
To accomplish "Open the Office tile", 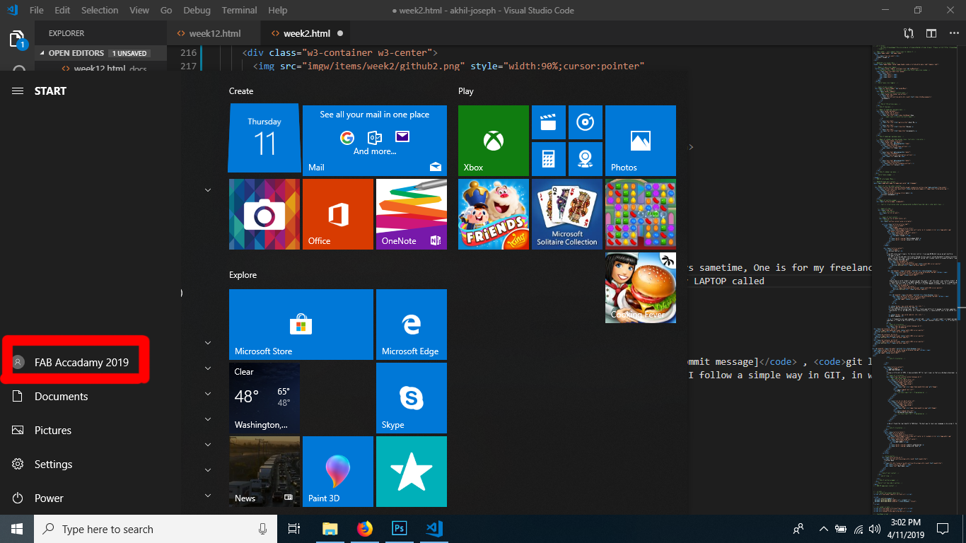I will [x=338, y=214].
